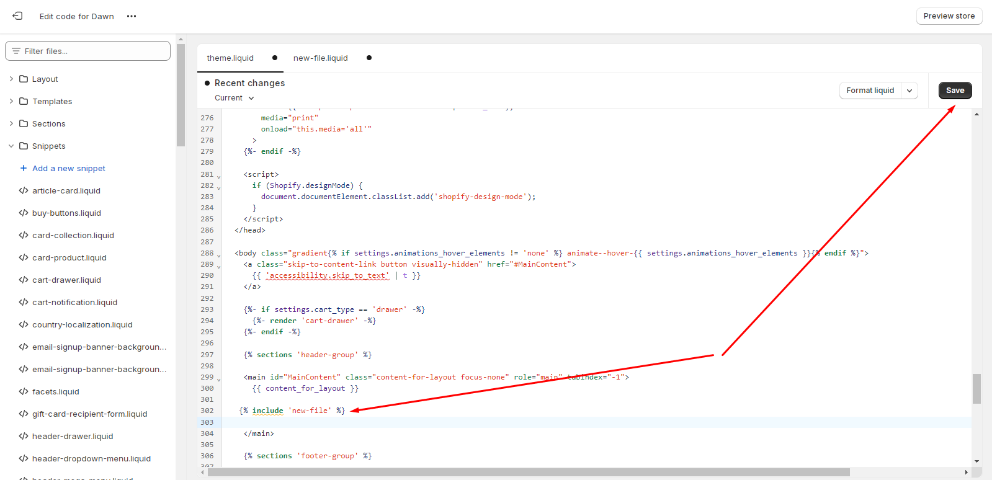Expand the Layout folder chevron
992x480 pixels.
click(11, 79)
